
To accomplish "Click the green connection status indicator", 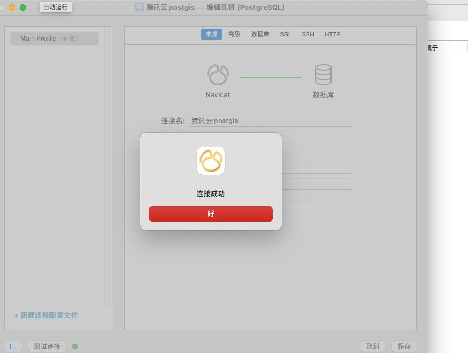I will 75,346.
